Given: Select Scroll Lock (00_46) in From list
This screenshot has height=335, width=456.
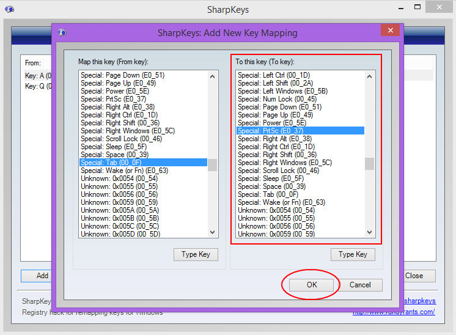Looking at the screenshot, I should coord(143,139).
